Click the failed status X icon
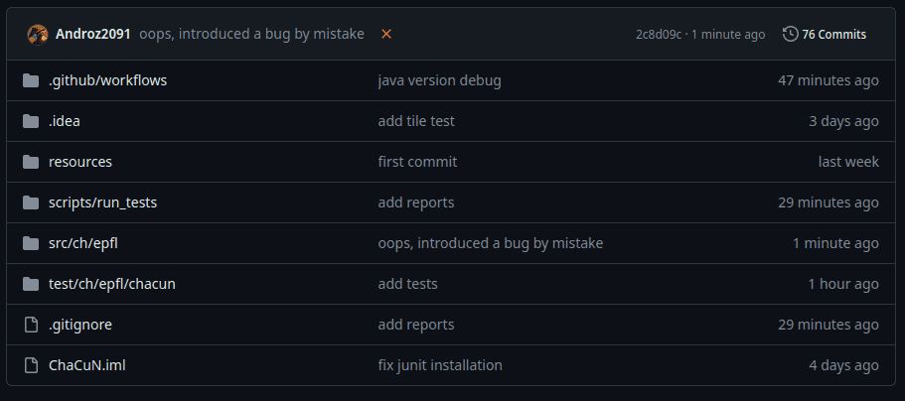The width and height of the screenshot is (905, 401). click(x=386, y=35)
